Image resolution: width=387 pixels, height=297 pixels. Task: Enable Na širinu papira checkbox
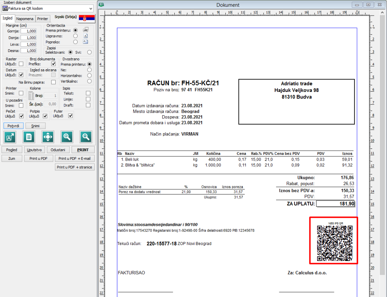(x=53, y=82)
